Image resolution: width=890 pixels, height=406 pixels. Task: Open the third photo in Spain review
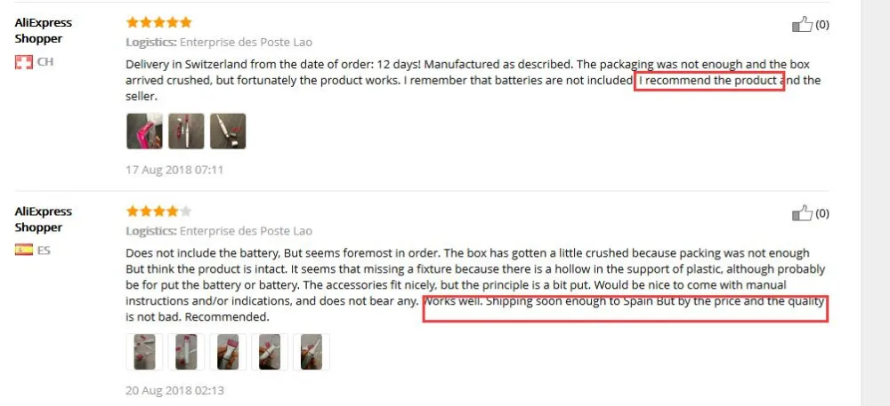pos(228,352)
